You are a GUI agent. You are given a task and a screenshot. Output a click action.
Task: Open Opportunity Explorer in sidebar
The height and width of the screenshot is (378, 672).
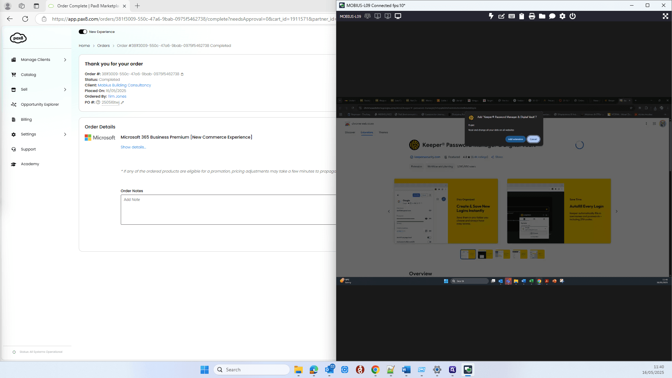point(40,105)
